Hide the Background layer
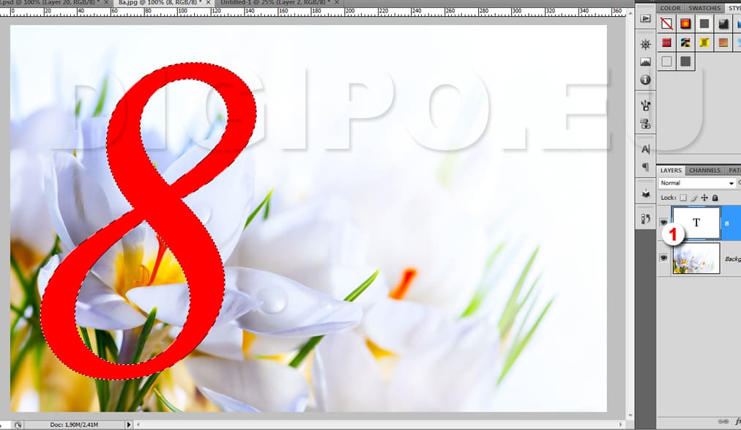This screenshot has height=430, width=741. (x=663, y=258)
